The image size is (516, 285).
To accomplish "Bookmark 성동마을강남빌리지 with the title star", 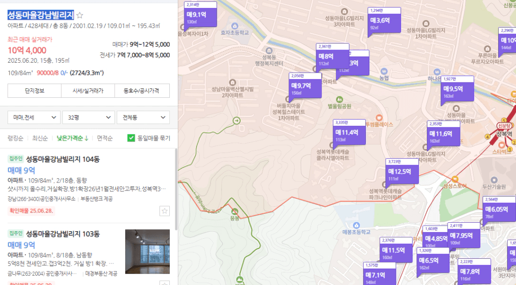I will tap(80, 15).
